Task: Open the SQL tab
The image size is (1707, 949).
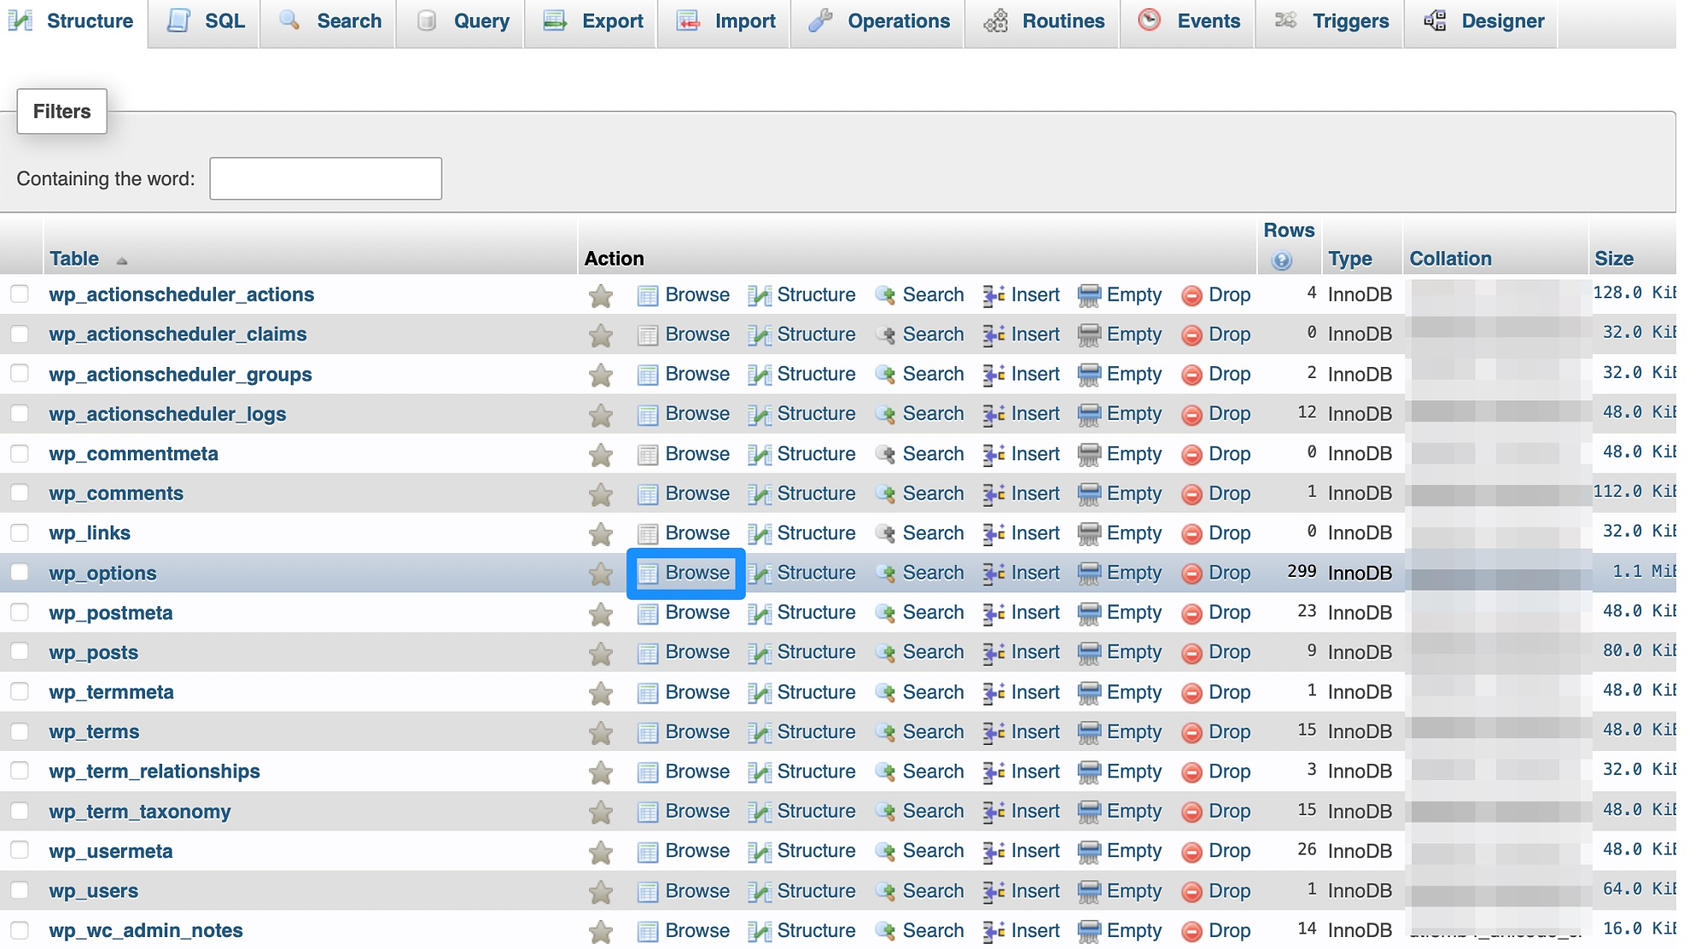Action: (221, 21)
